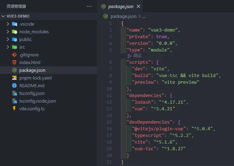This screenshot has height=166, width=234.
Task: Close the package.json tab
Action: [x=138, y=7]
